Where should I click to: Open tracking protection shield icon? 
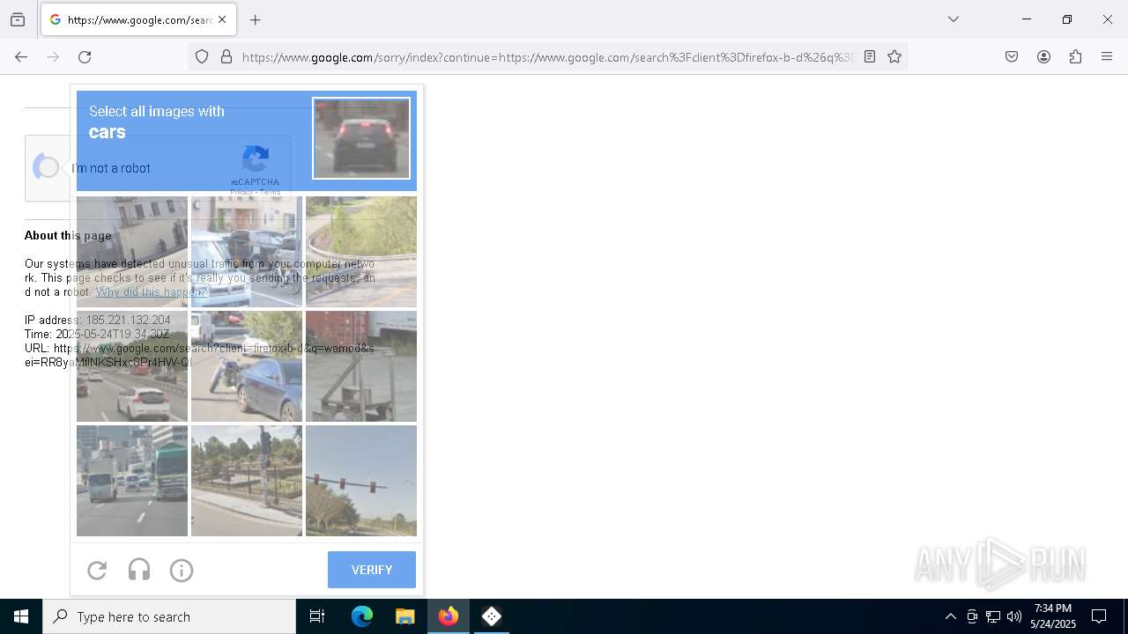coord(202,57)
